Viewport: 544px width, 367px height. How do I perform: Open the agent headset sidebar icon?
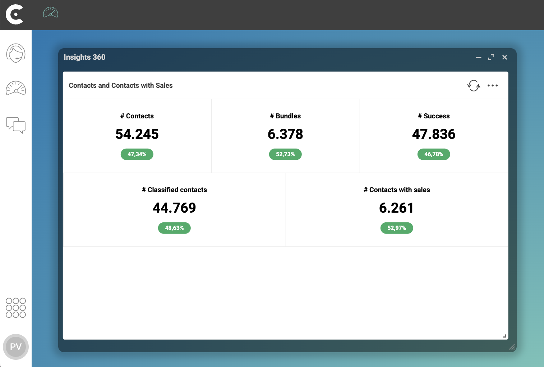point(16,53)
